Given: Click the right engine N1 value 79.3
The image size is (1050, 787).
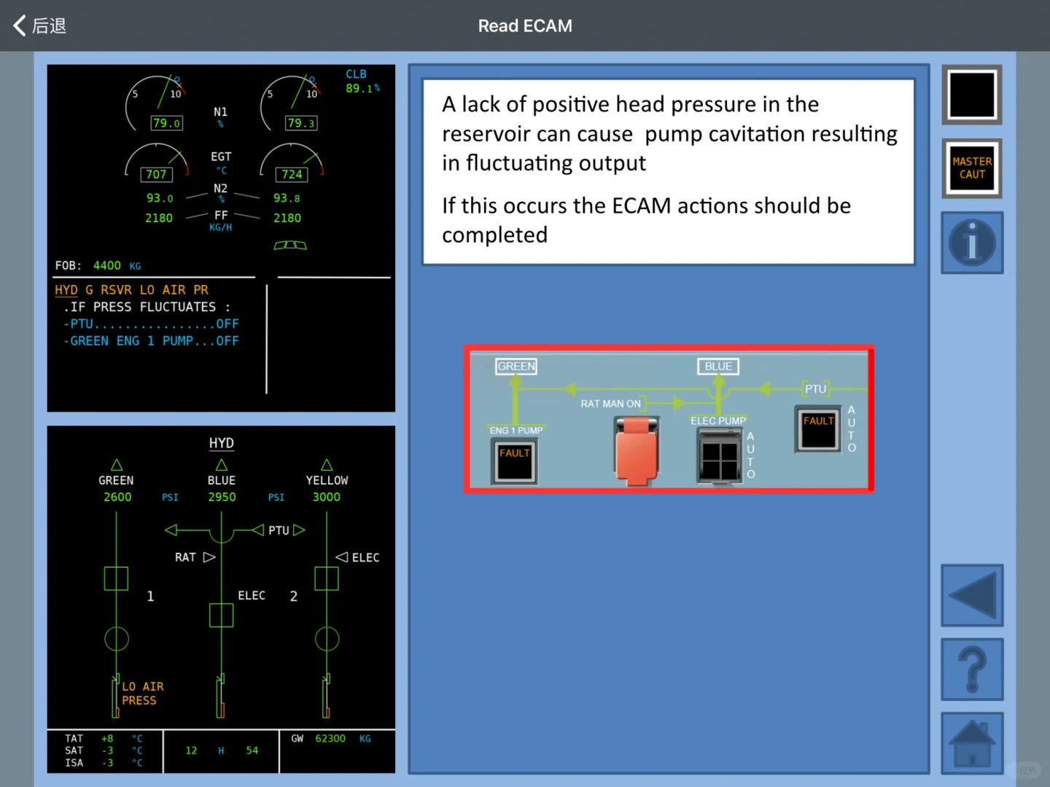Looking at the screenshot, I should pyautogui.click(x=301, y=123).
